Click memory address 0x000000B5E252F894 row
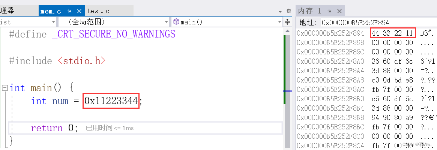Viewport: 437px width, 150px height. click(x=330, y=33)
